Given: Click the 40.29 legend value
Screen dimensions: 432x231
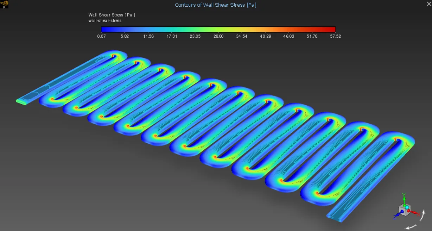Looking at the screenshot, I should [x=265, y=36].
